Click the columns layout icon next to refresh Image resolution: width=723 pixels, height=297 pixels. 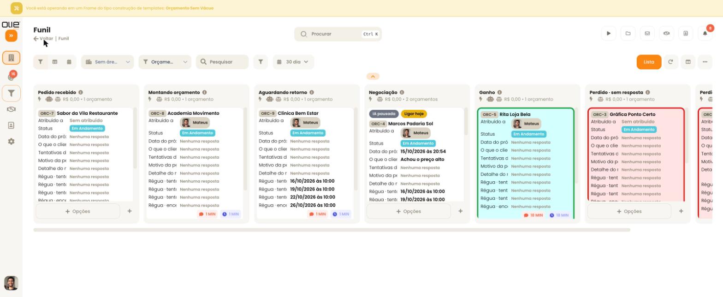tap(688, 62)
